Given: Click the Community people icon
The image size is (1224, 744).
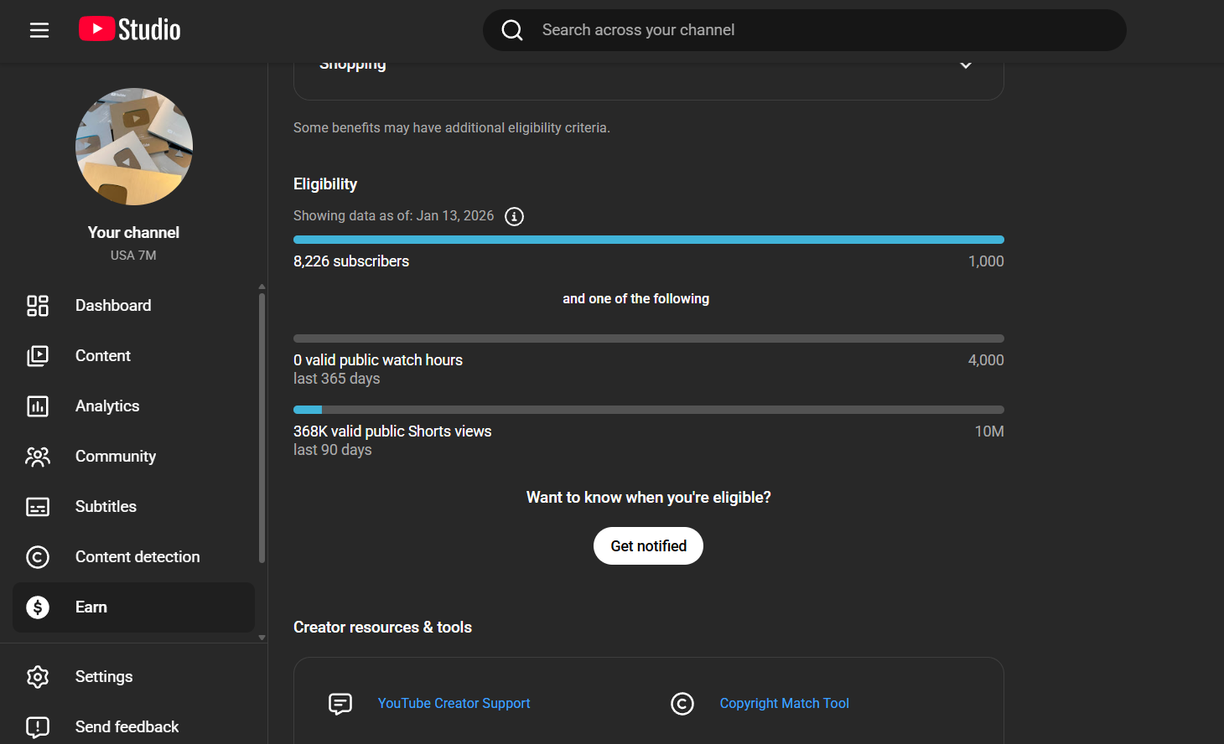Looking at the screenshot, I should 38,457.
